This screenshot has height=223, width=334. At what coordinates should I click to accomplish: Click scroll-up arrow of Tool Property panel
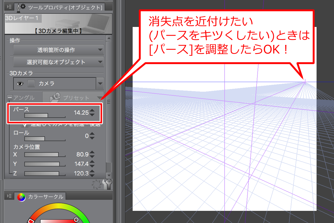pos(109,38)
